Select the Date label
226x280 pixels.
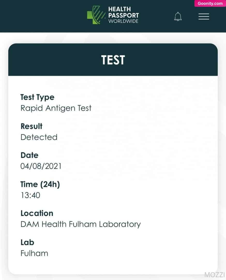tap(29, 155)
